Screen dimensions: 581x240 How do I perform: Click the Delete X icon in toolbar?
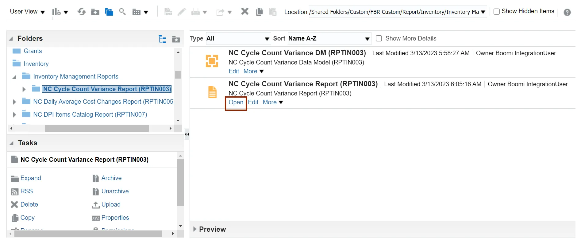click(244, 12)
